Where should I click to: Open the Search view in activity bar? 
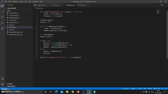[2, 11]
